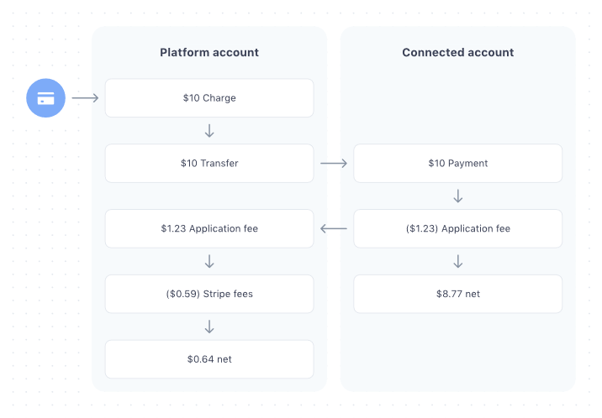602x418 pixels.
Task: Click the $0.64 net box
Action: (x=209, y=359)
